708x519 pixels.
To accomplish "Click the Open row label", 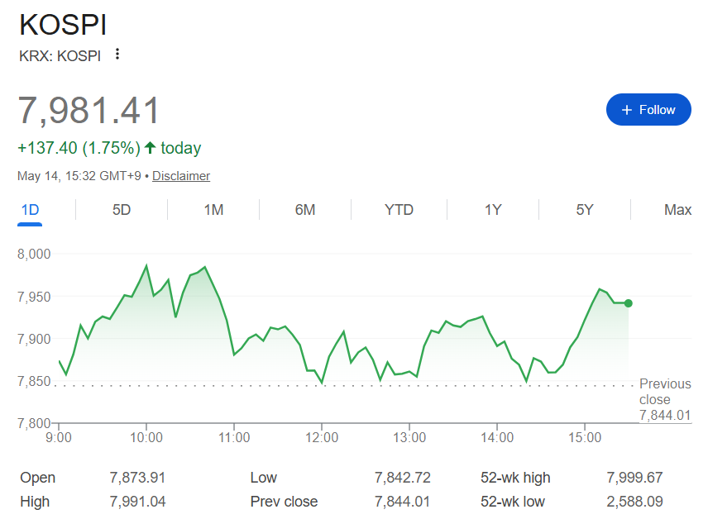I will click(x=38, y=478).
